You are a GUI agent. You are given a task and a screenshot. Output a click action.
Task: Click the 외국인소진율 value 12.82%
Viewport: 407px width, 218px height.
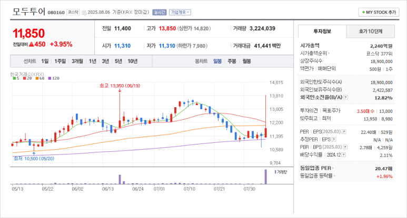(383, 98)
